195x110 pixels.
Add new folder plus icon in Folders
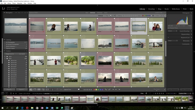click(x=27, y=51)
